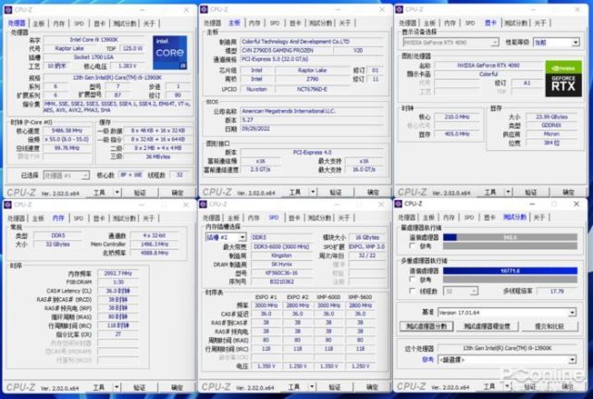Click GPU memory type value 'GDDR6X'
This screenshot has width=593, height=399.
551,125
